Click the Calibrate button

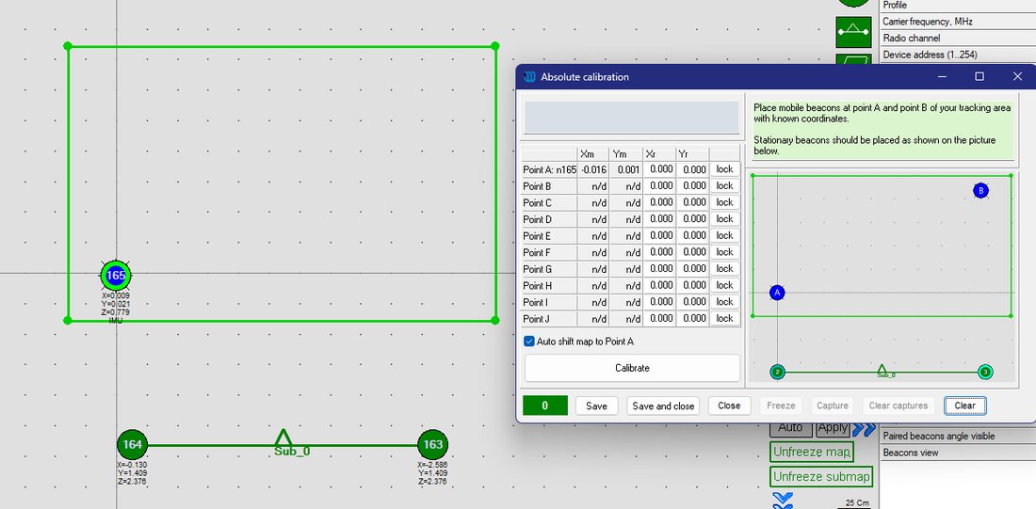click(x=632, y=368)
